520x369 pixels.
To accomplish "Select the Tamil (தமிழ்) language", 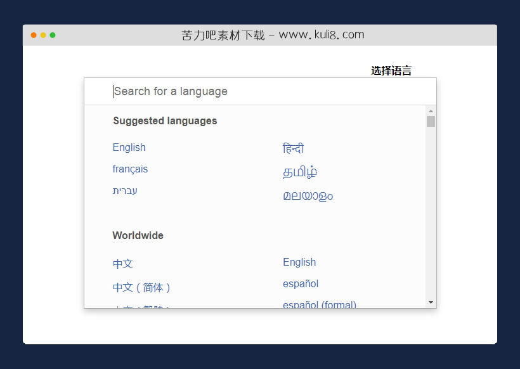I will pos(299,172).
